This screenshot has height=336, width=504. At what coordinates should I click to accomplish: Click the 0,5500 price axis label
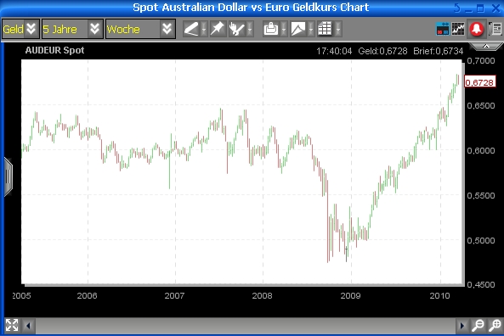point(481,195)
